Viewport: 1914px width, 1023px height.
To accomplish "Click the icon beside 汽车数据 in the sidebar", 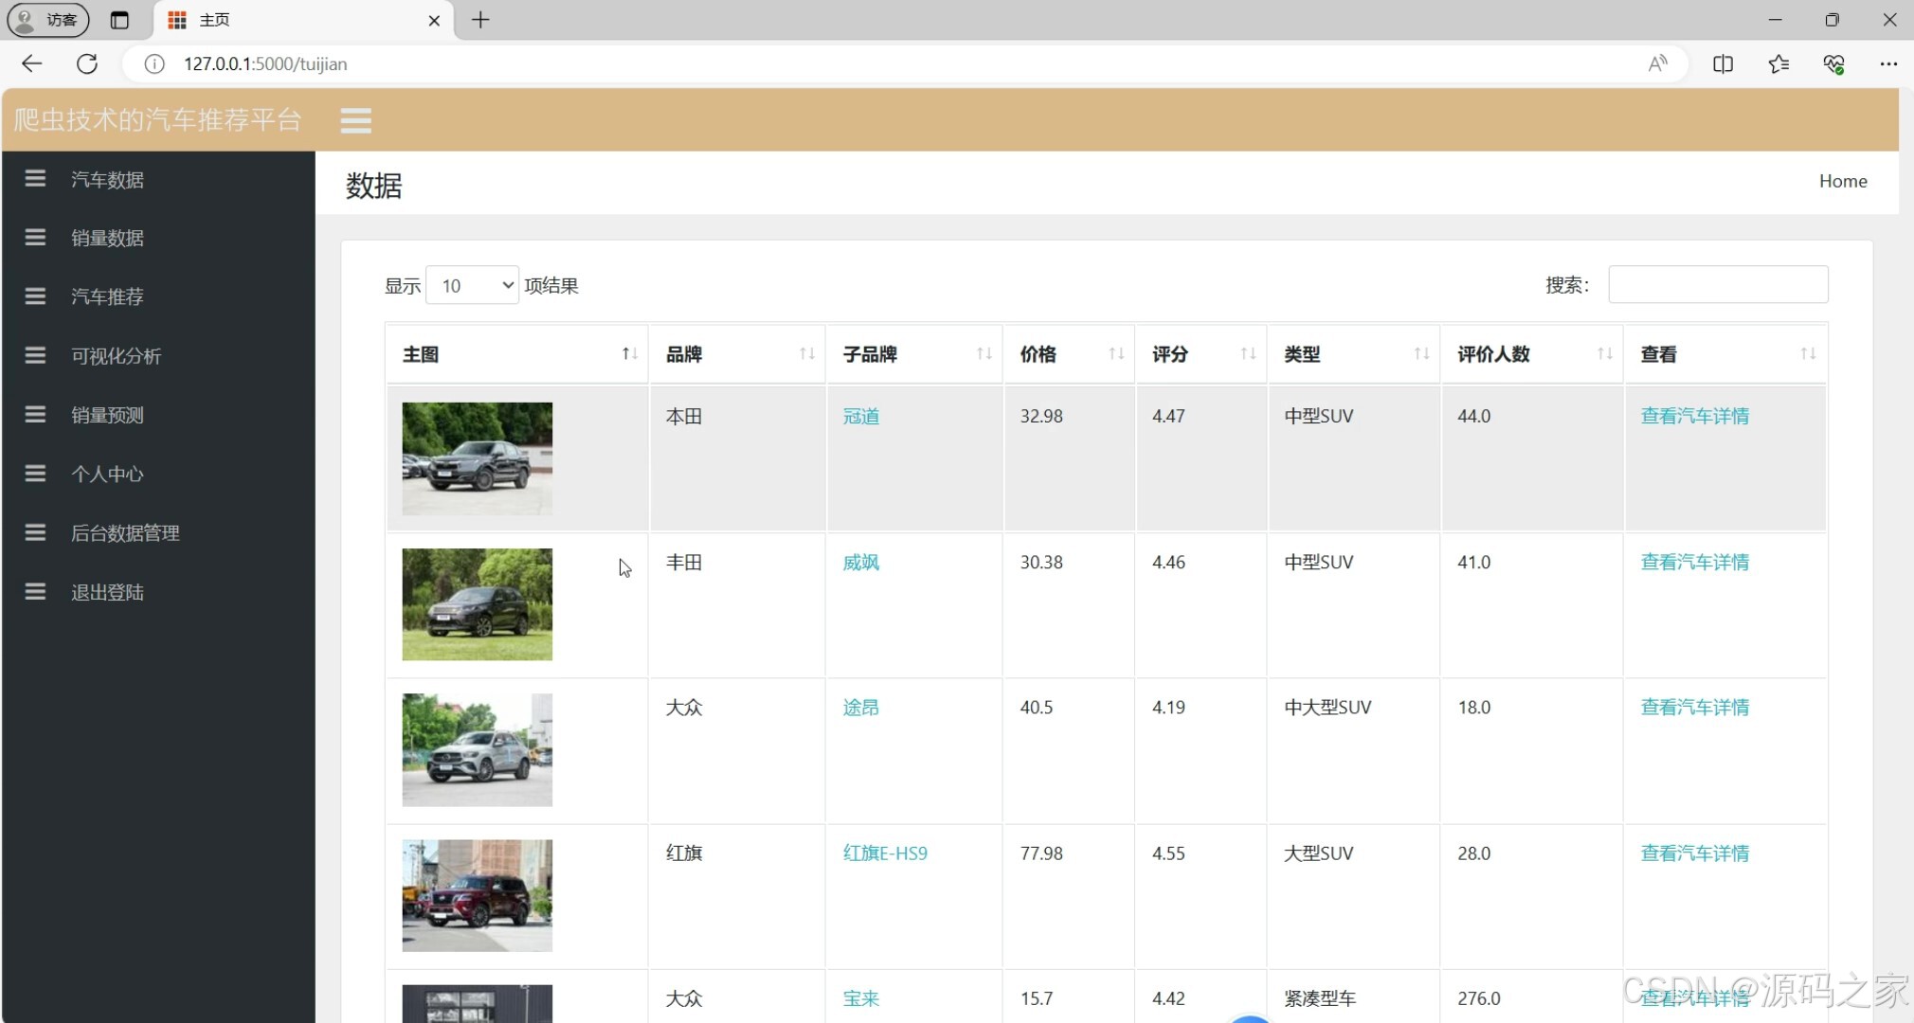I will (x=35, y=179).
